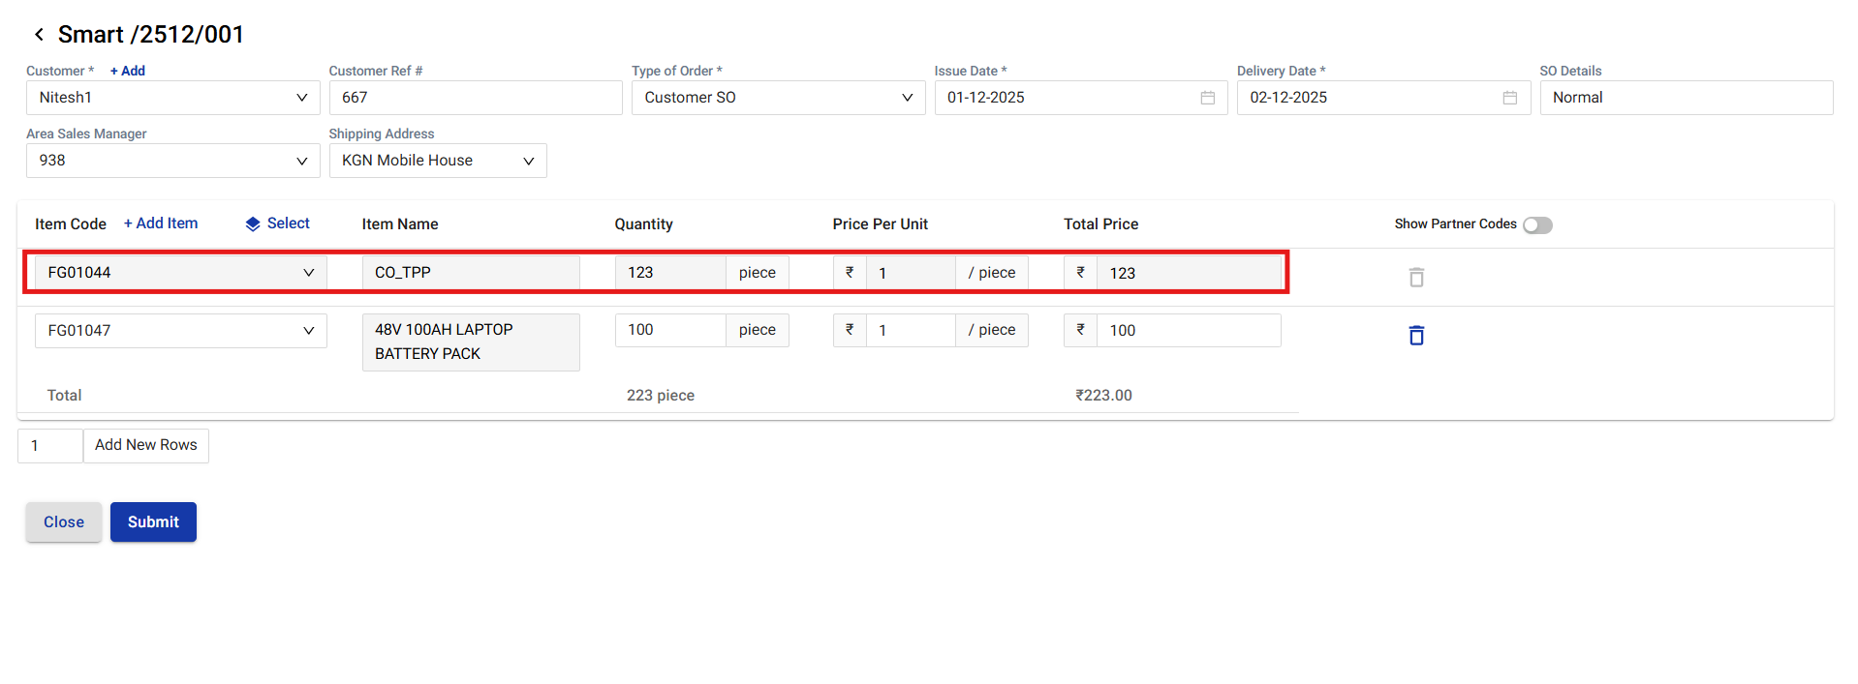Click the layered Select icon
Image resolution: width=1858 pixels, height=684 pixels.
[253, 223]
